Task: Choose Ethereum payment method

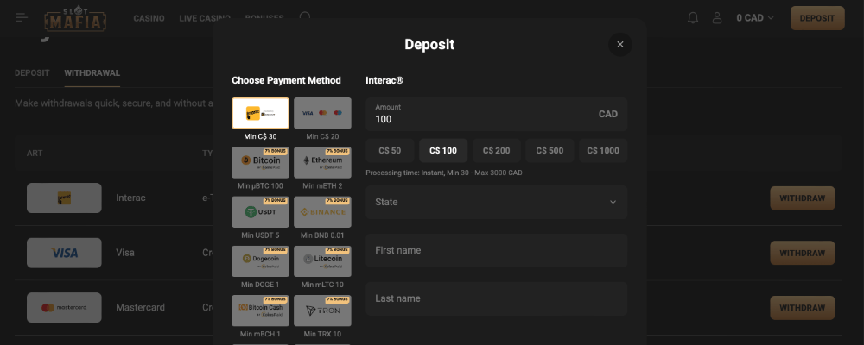Action: tap(322, 162)
